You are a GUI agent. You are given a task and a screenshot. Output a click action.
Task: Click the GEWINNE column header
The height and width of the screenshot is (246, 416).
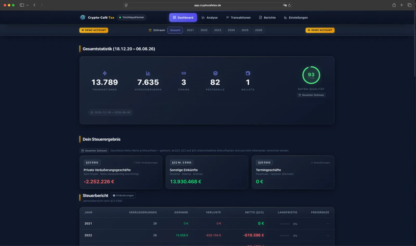pos(181,212)
